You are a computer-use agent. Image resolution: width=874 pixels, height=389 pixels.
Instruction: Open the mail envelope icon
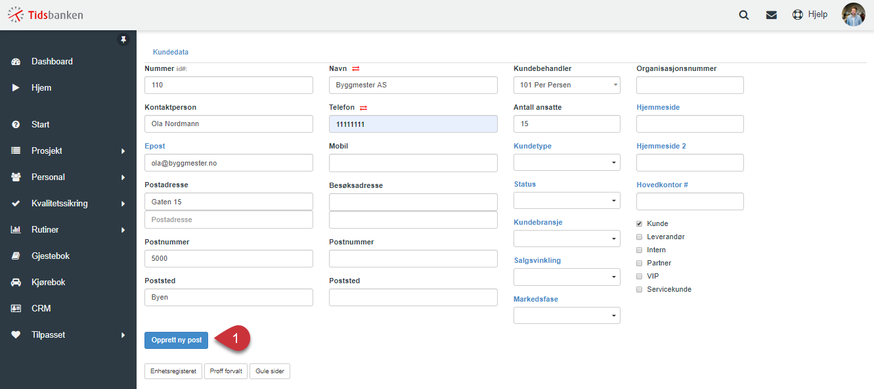coord(772,15)
